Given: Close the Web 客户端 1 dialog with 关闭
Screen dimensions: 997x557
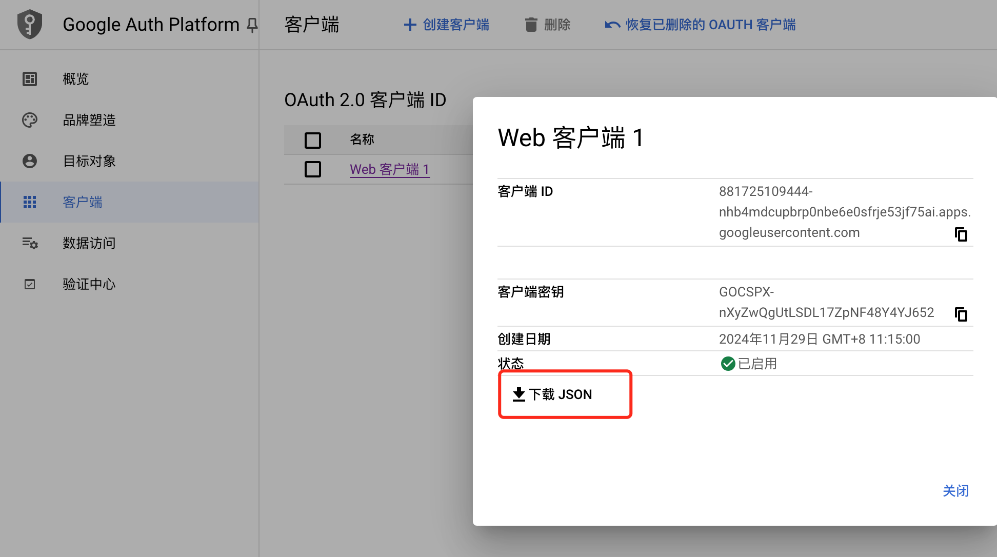Looking at the screenshot, I should coord(955,491).
